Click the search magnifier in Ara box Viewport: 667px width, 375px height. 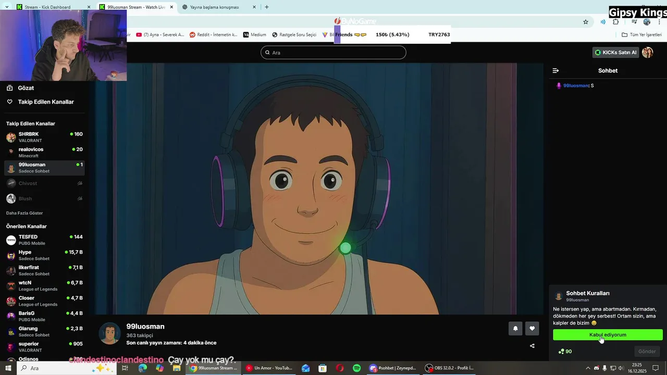(x=267, y=52)
